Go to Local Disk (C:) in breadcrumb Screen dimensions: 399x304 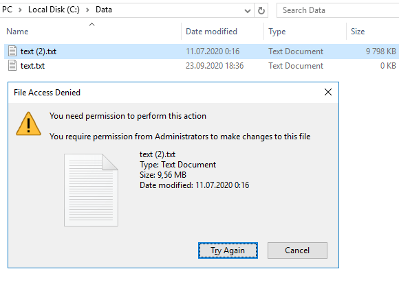(54, 10)
